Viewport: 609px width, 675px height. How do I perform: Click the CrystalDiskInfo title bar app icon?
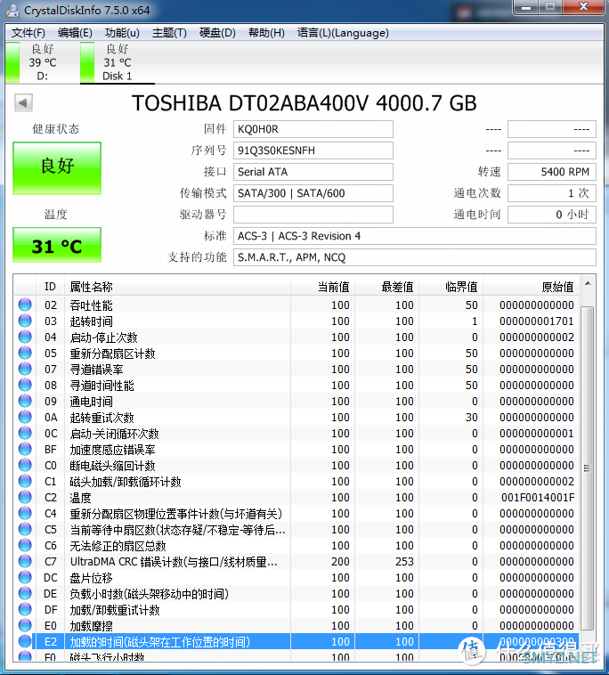pos(12,11)
